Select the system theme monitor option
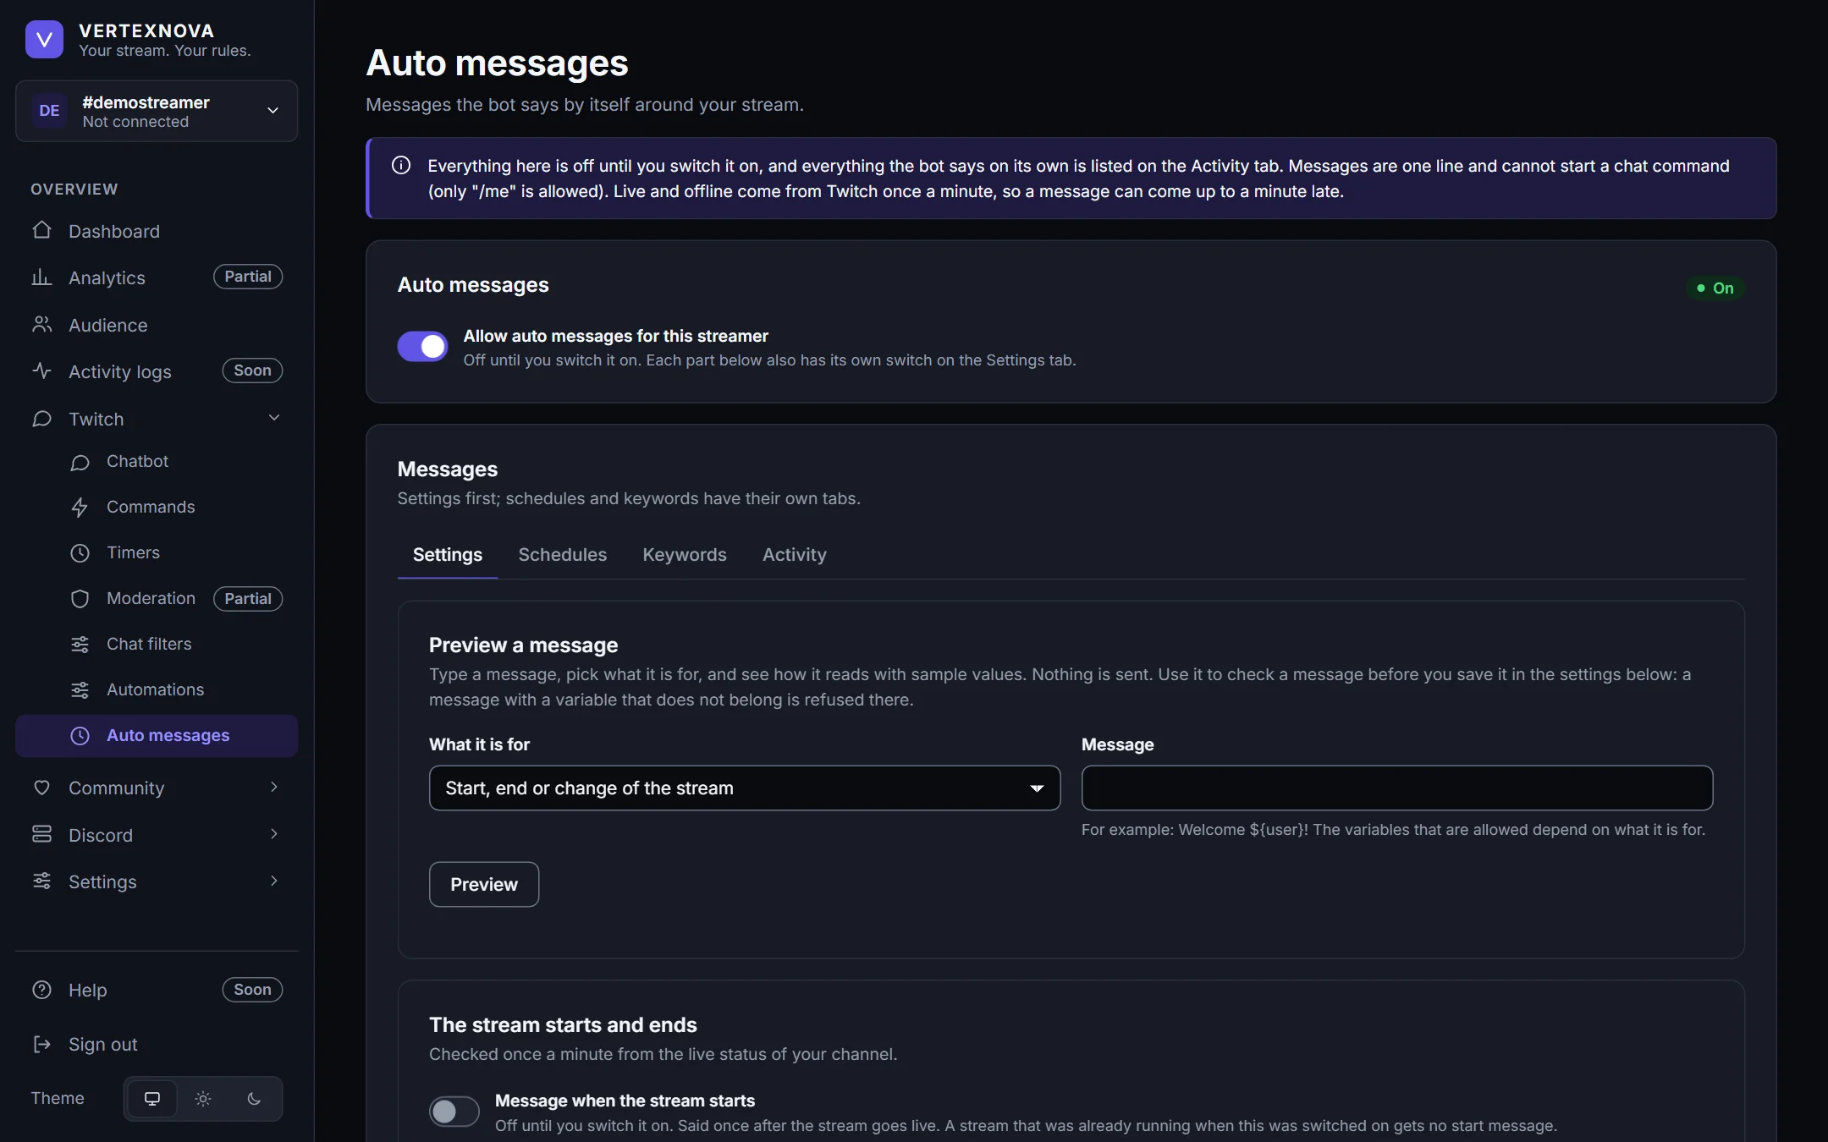1828x1142 pixels. pos(152,1099)
